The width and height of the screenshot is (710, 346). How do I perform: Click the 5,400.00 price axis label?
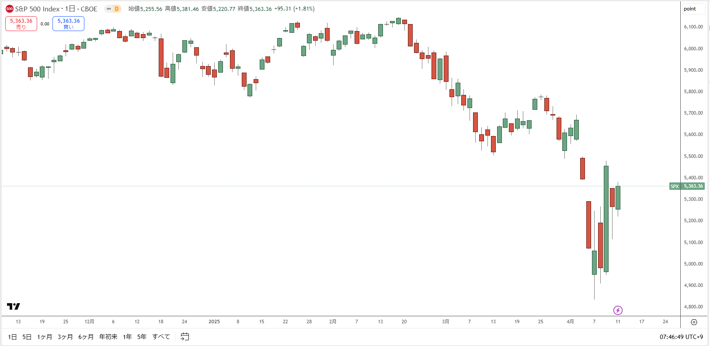(693, 178)
